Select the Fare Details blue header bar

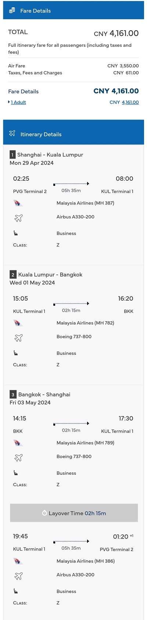[x=73, y=10]
